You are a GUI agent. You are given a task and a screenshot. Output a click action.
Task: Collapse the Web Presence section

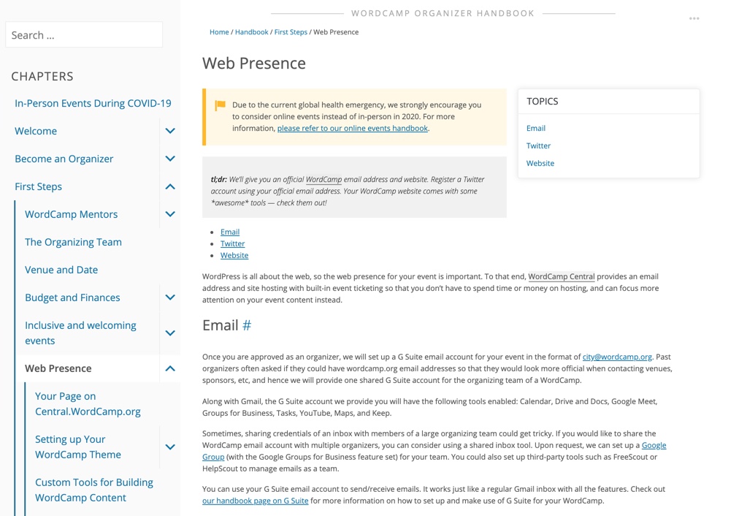[170, 368]
